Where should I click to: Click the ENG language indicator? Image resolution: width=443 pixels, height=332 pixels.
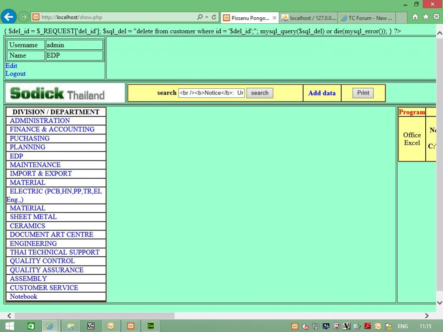[x=403, y=326]
